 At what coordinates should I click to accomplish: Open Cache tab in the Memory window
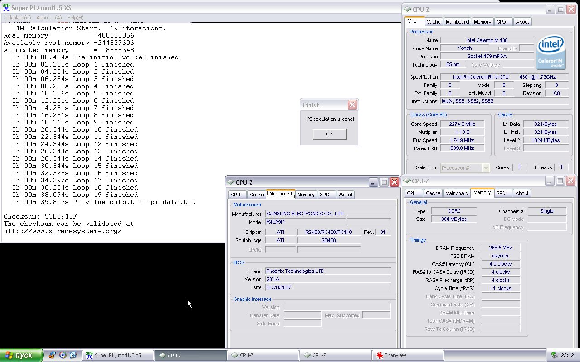pyautogui.click(x=433, y=193)
